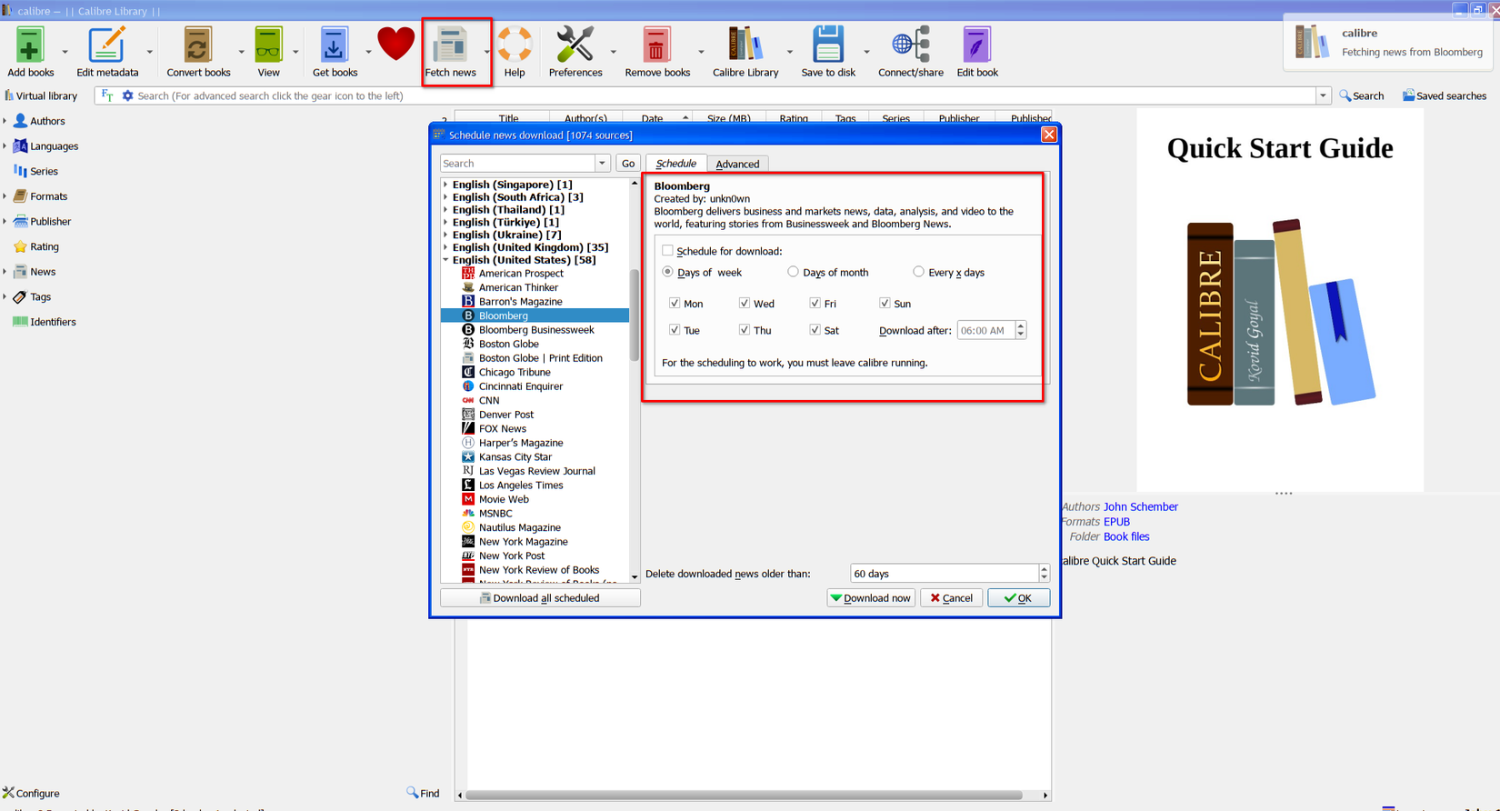Viewport: 1500px width, 811px height.
Task: Click the Add books toolbar icon
Action: 30,45
